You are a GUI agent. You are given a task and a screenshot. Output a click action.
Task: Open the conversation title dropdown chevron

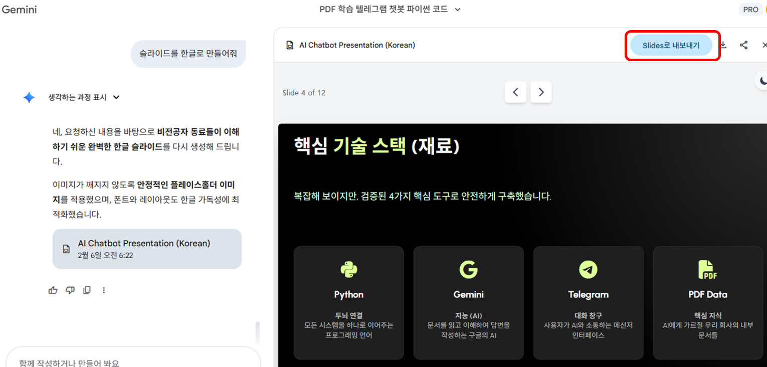457,10
